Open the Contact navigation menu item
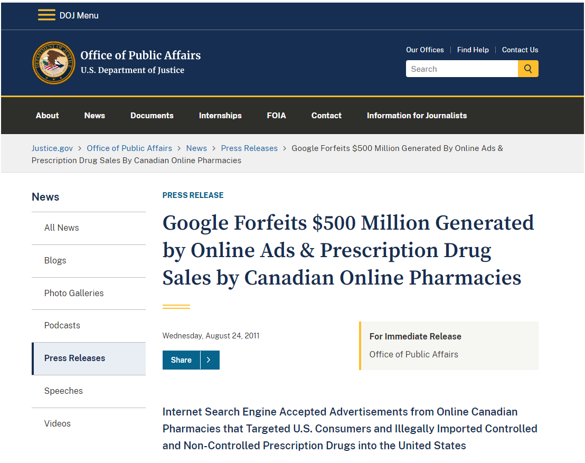This screenshot has width=585, height=463. pyautogui.click(x=326, y=116)
